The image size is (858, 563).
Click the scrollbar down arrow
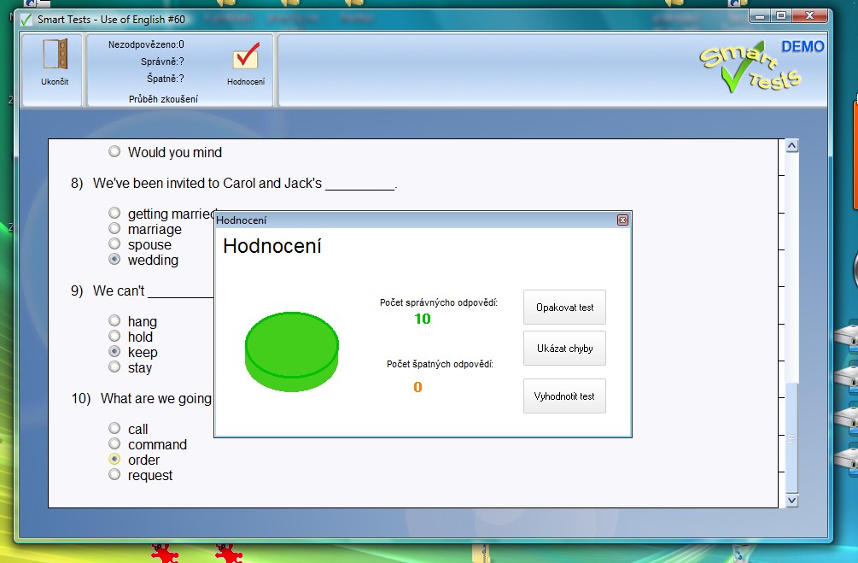[x=791, y=500]
